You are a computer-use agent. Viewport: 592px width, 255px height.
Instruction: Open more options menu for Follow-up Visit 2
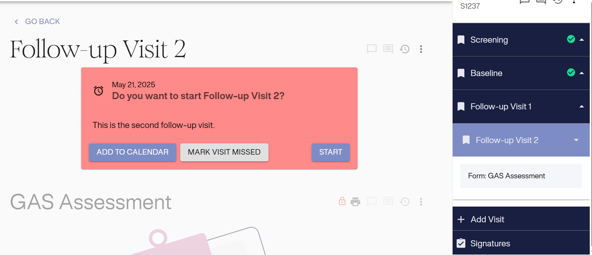[x=421, y=49]
